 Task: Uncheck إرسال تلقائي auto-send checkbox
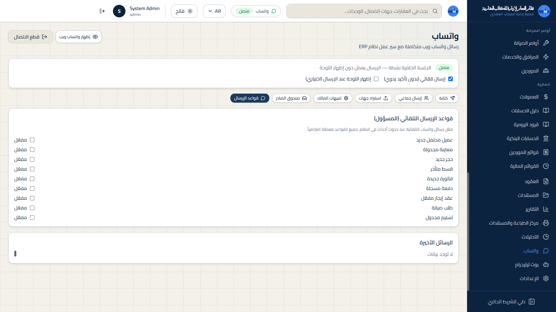click(x=450, y=79)
